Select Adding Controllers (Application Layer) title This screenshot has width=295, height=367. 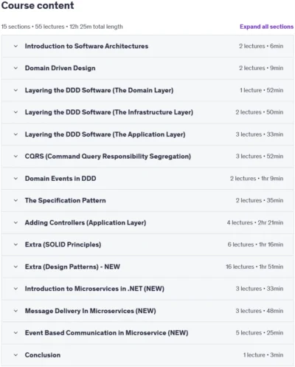tap(86, 222)
